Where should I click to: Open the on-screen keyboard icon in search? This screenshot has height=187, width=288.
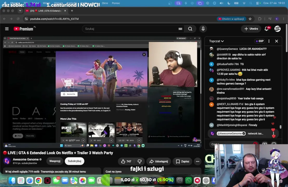tap(180, 29)
